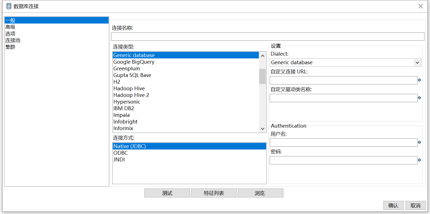Select the 连接池 category
The height and width of the screenshot is (214, 430).
coord(57,40)
